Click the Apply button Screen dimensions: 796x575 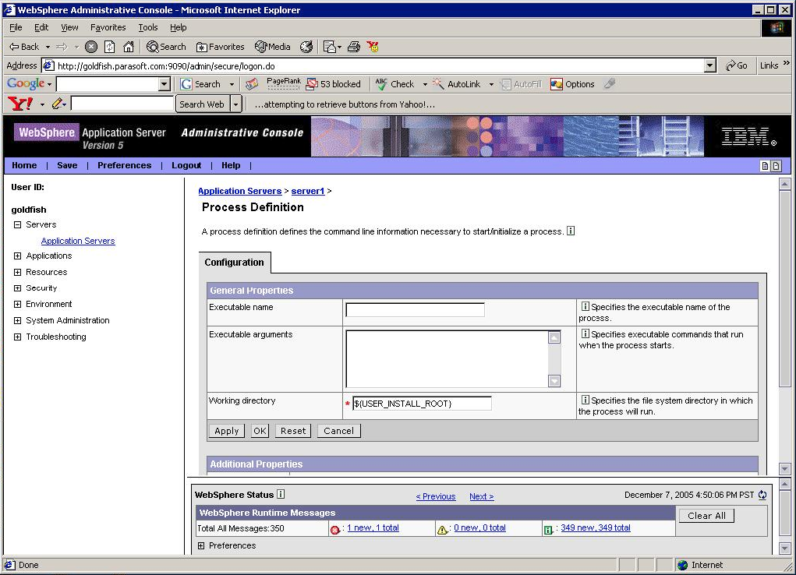point(226,430)
